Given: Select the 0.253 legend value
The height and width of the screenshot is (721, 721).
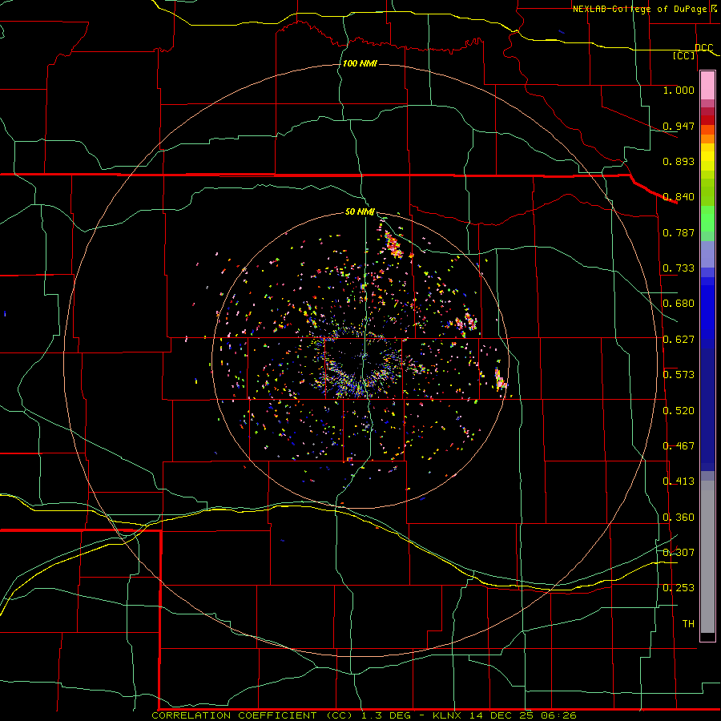Looking at the screenshot, I should [x=679, y=588].
